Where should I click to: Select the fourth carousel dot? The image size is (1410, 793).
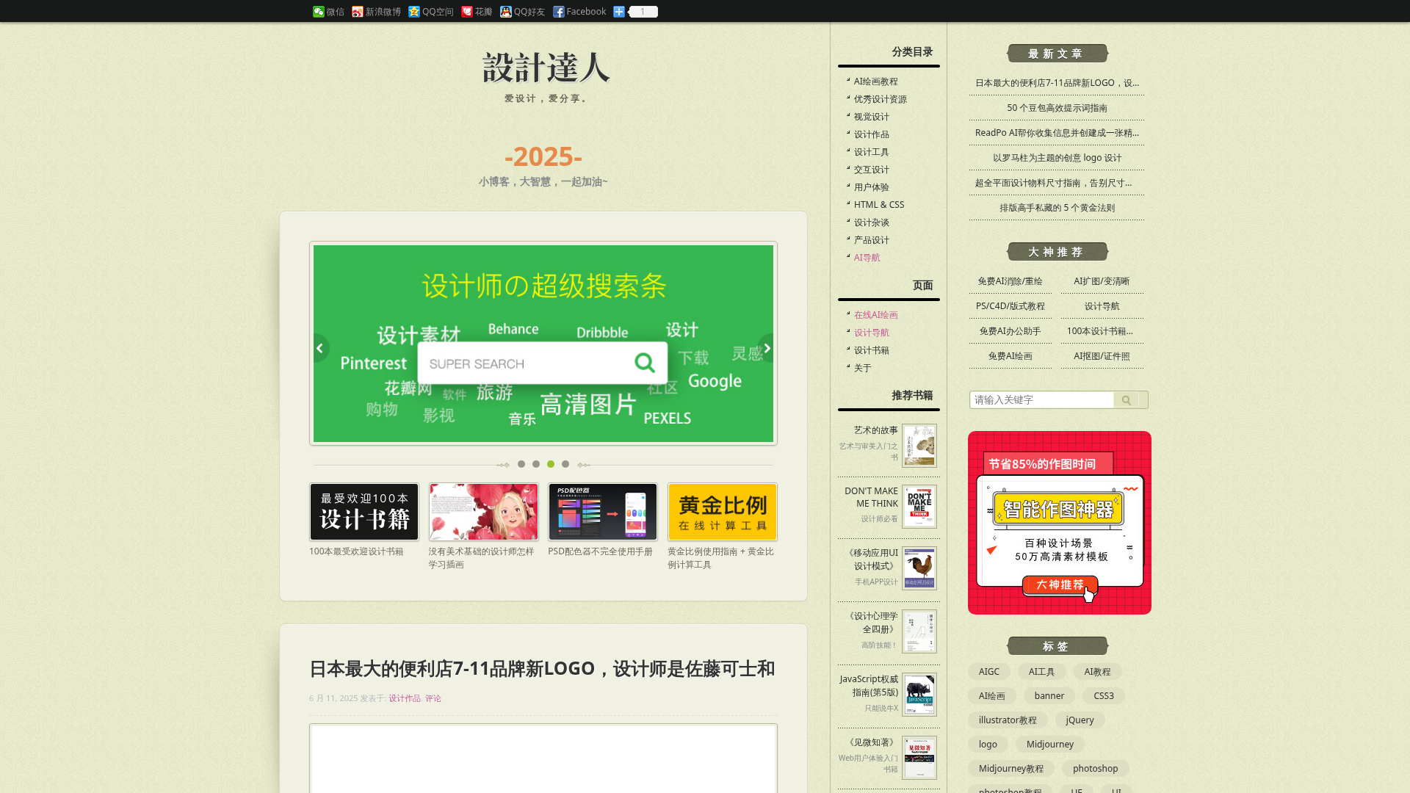tap(565, 464)
